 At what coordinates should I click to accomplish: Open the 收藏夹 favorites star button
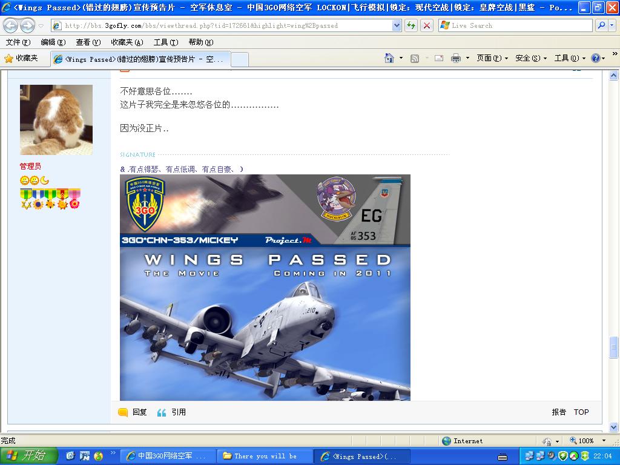click(x=21, y=59)
